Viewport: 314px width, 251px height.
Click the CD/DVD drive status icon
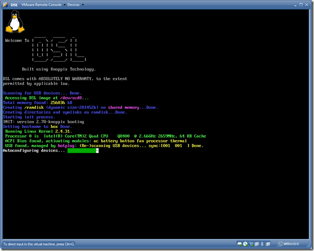245,244
